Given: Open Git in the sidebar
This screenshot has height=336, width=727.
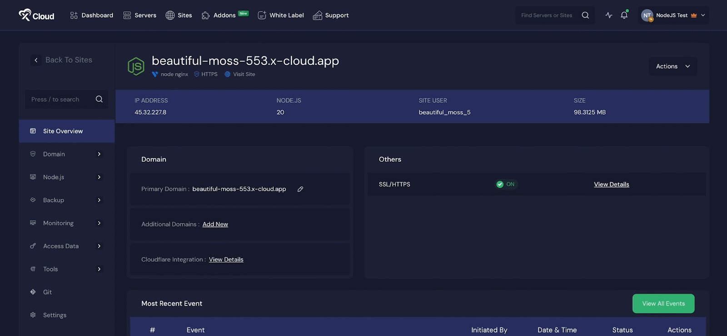Looking at the screenshot, I should 47,292.
